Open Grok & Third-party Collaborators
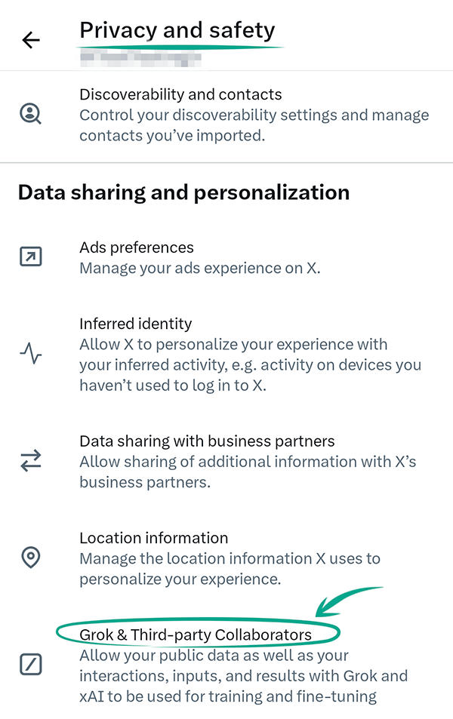Viewport: 453px width, 719px height. (x=196, y=635)
